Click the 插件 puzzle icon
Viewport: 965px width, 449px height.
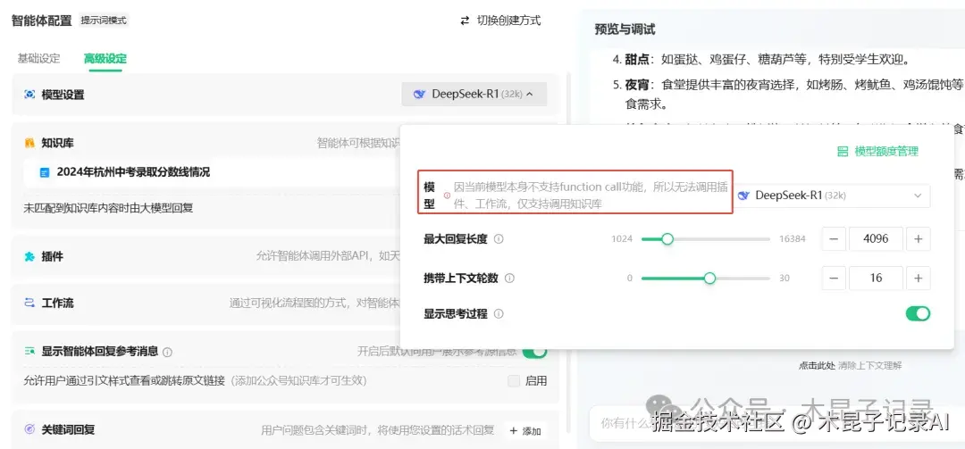pos(29,256)
